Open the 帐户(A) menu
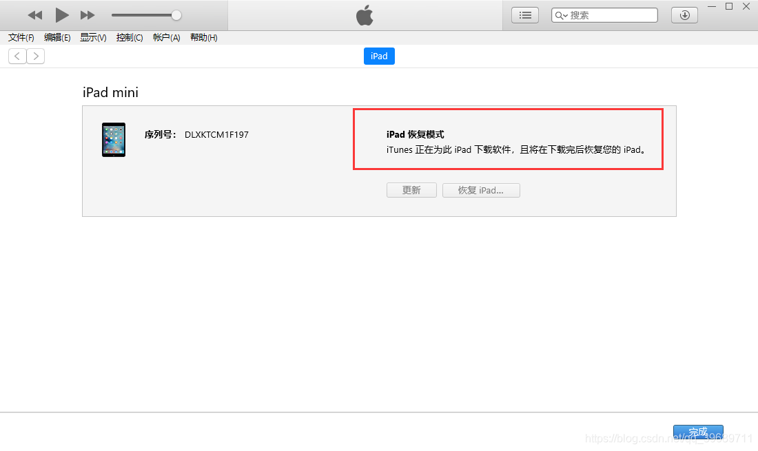 (166, 38)
